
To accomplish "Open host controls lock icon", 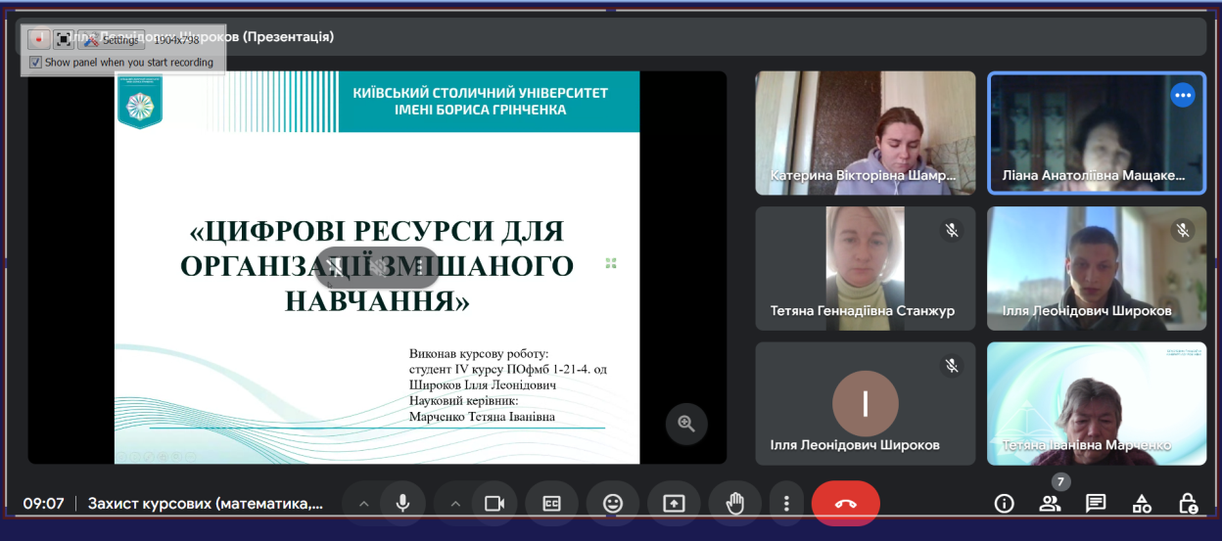I will point(1188,504).
